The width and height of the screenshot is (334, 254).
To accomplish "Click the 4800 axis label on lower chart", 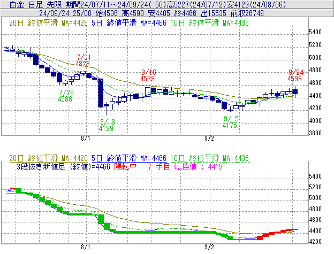I will 315,209.
